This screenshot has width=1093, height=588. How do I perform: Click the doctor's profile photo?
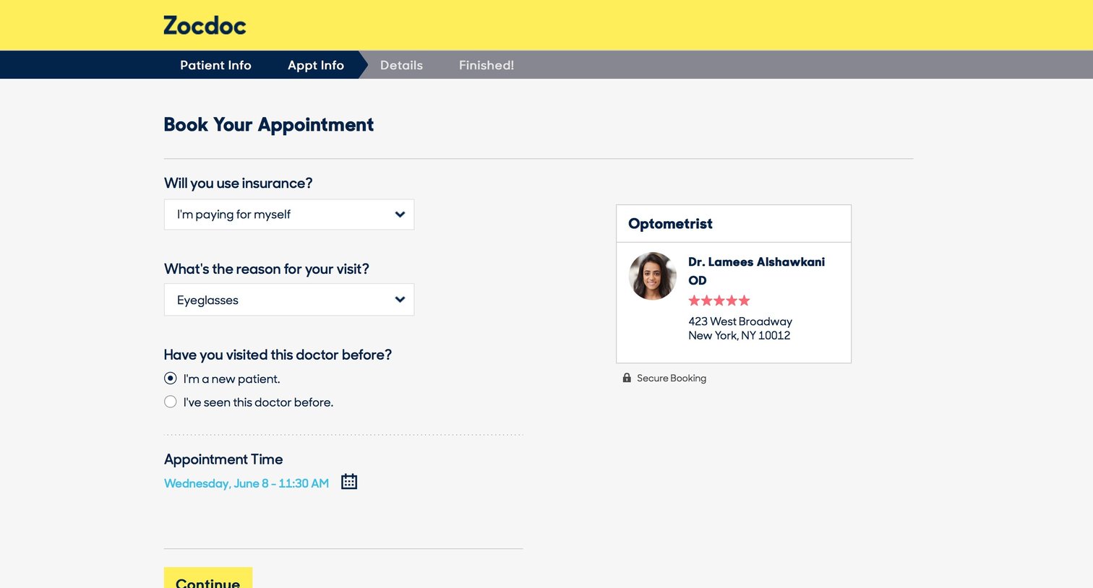(653, 276)
